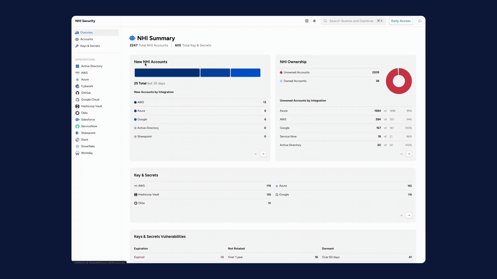This screenshot has width=497, height=279.
Task: Open the Slack integration
Action: (84, 139)
